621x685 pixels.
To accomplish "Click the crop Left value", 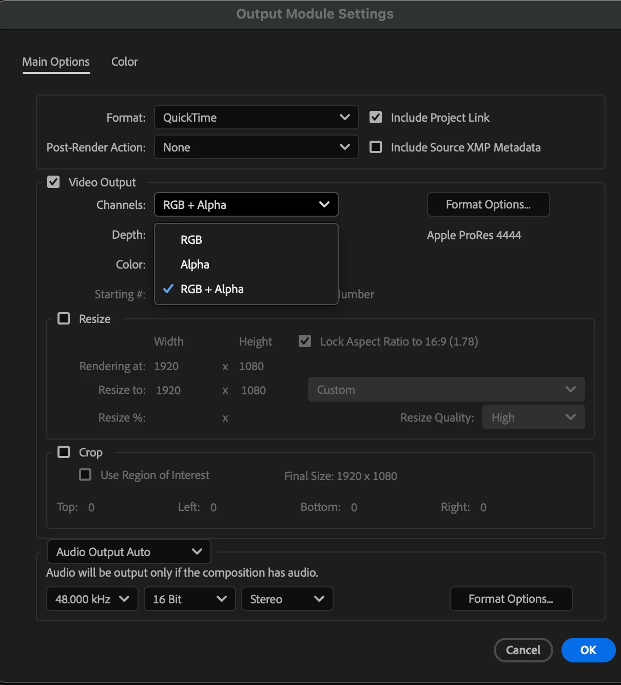I will 214,507.
